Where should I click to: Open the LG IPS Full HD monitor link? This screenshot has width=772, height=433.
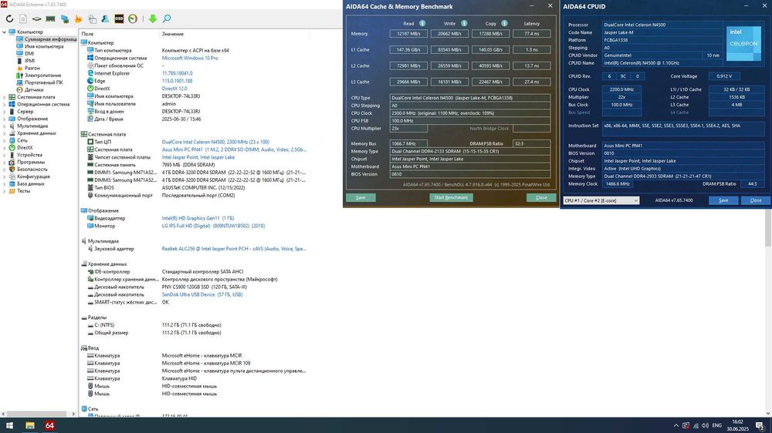tap(213, 226)
